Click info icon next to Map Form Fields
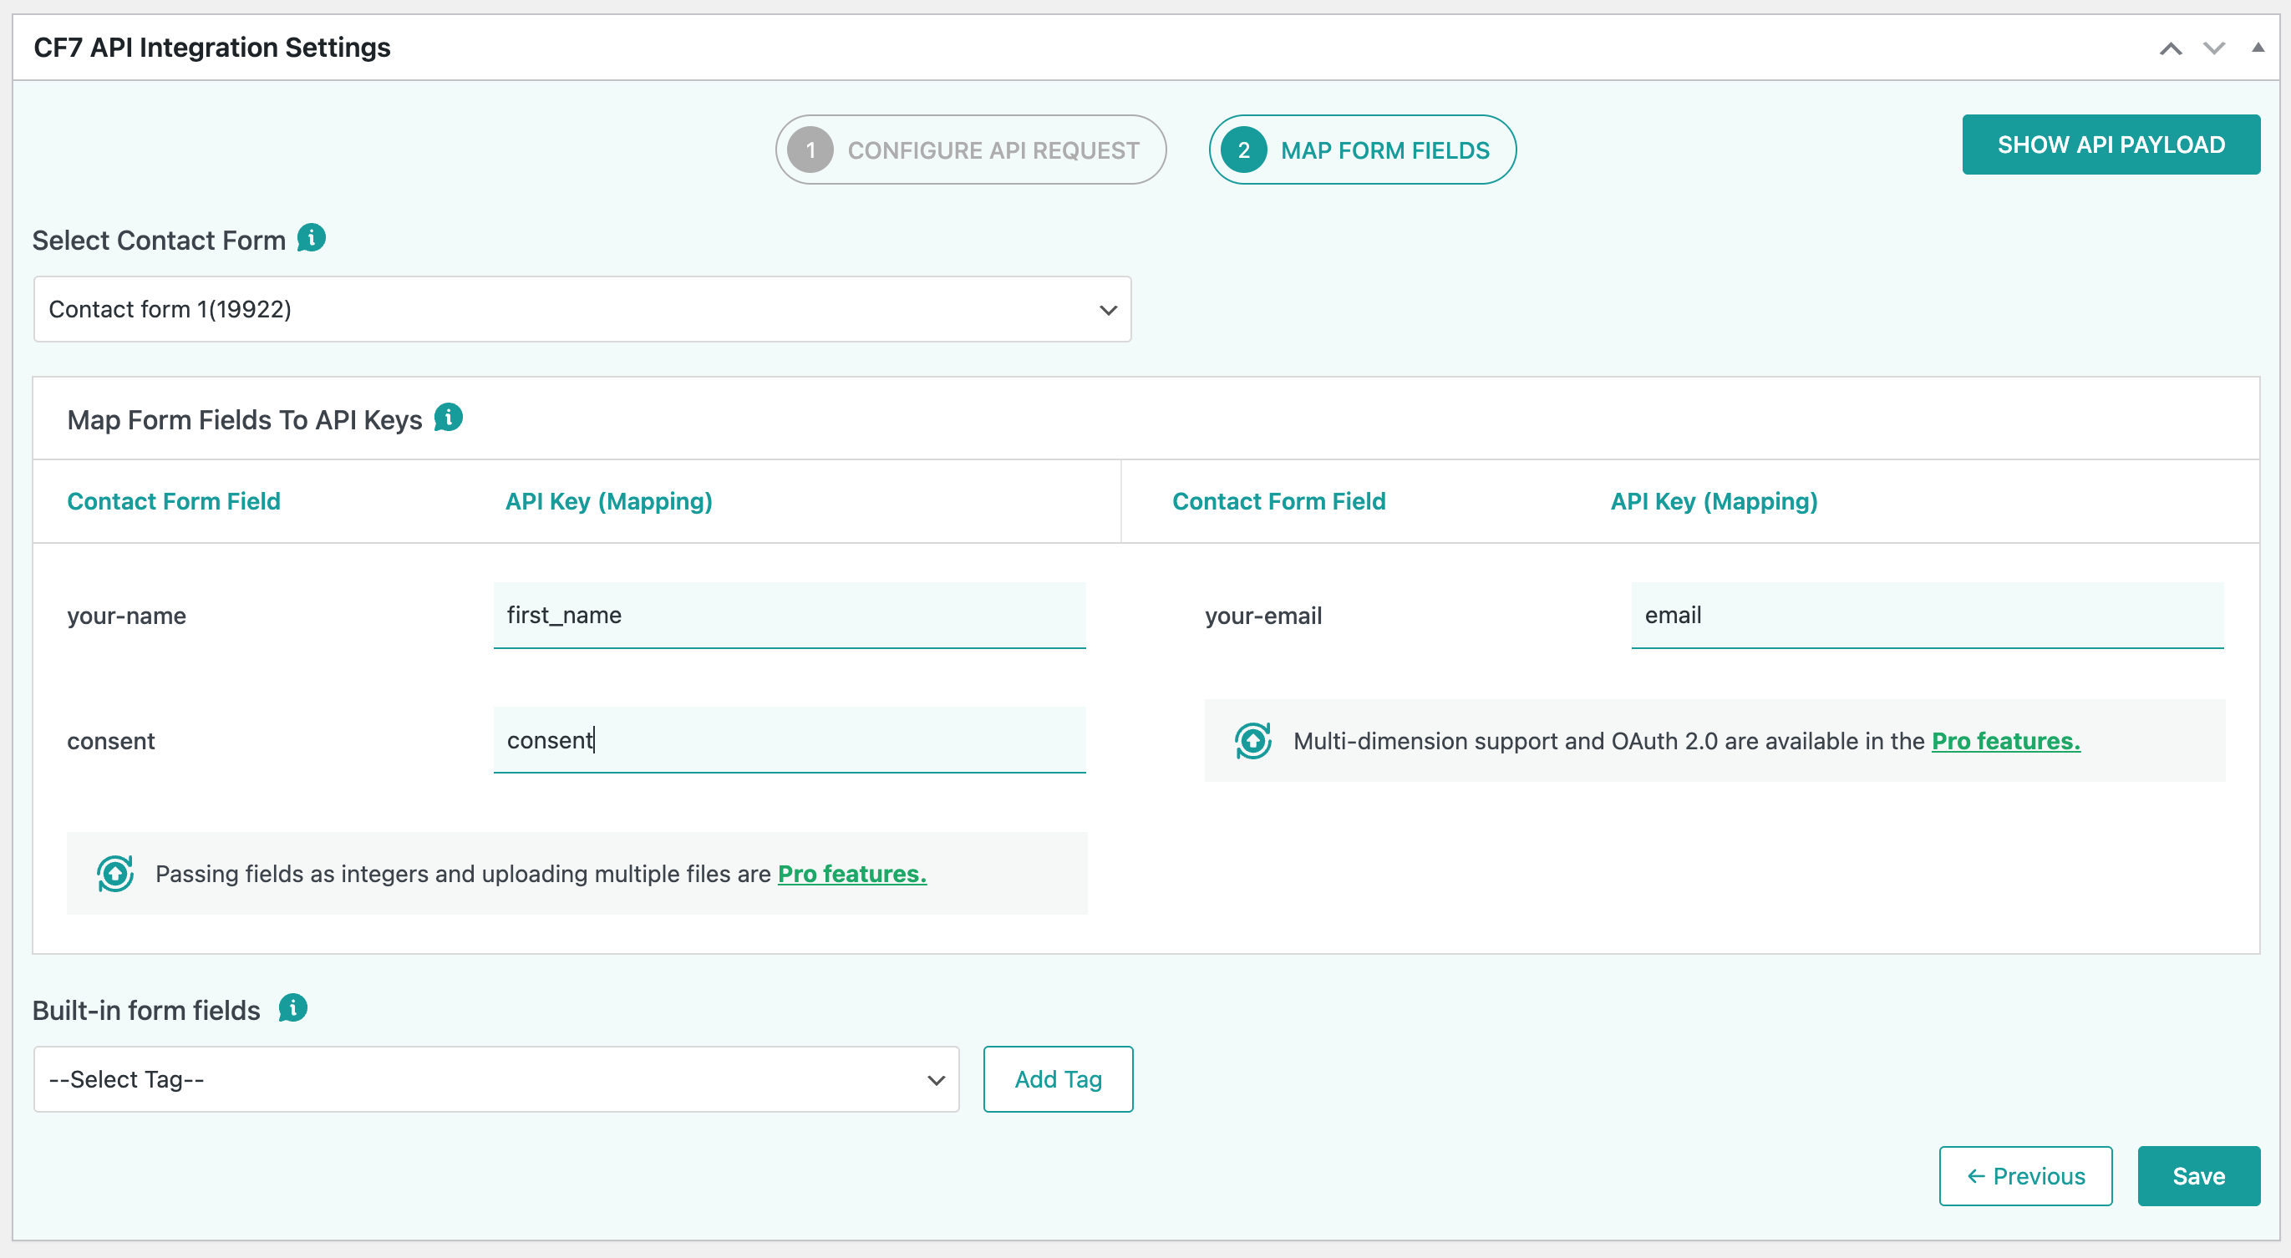 tap(448, 417)
